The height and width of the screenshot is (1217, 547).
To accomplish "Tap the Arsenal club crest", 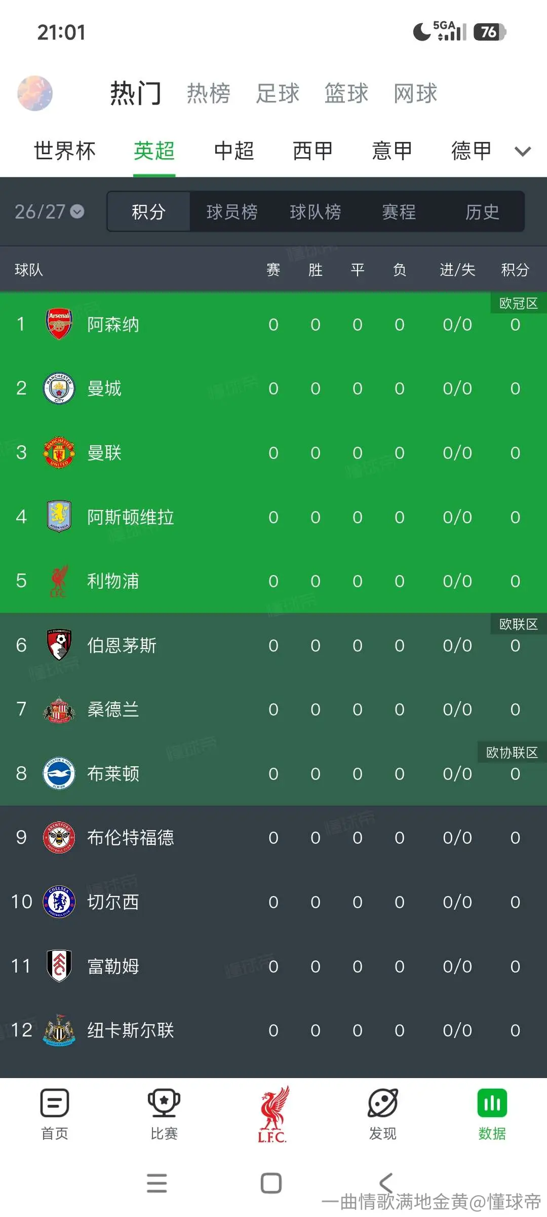I will (59, 324).
